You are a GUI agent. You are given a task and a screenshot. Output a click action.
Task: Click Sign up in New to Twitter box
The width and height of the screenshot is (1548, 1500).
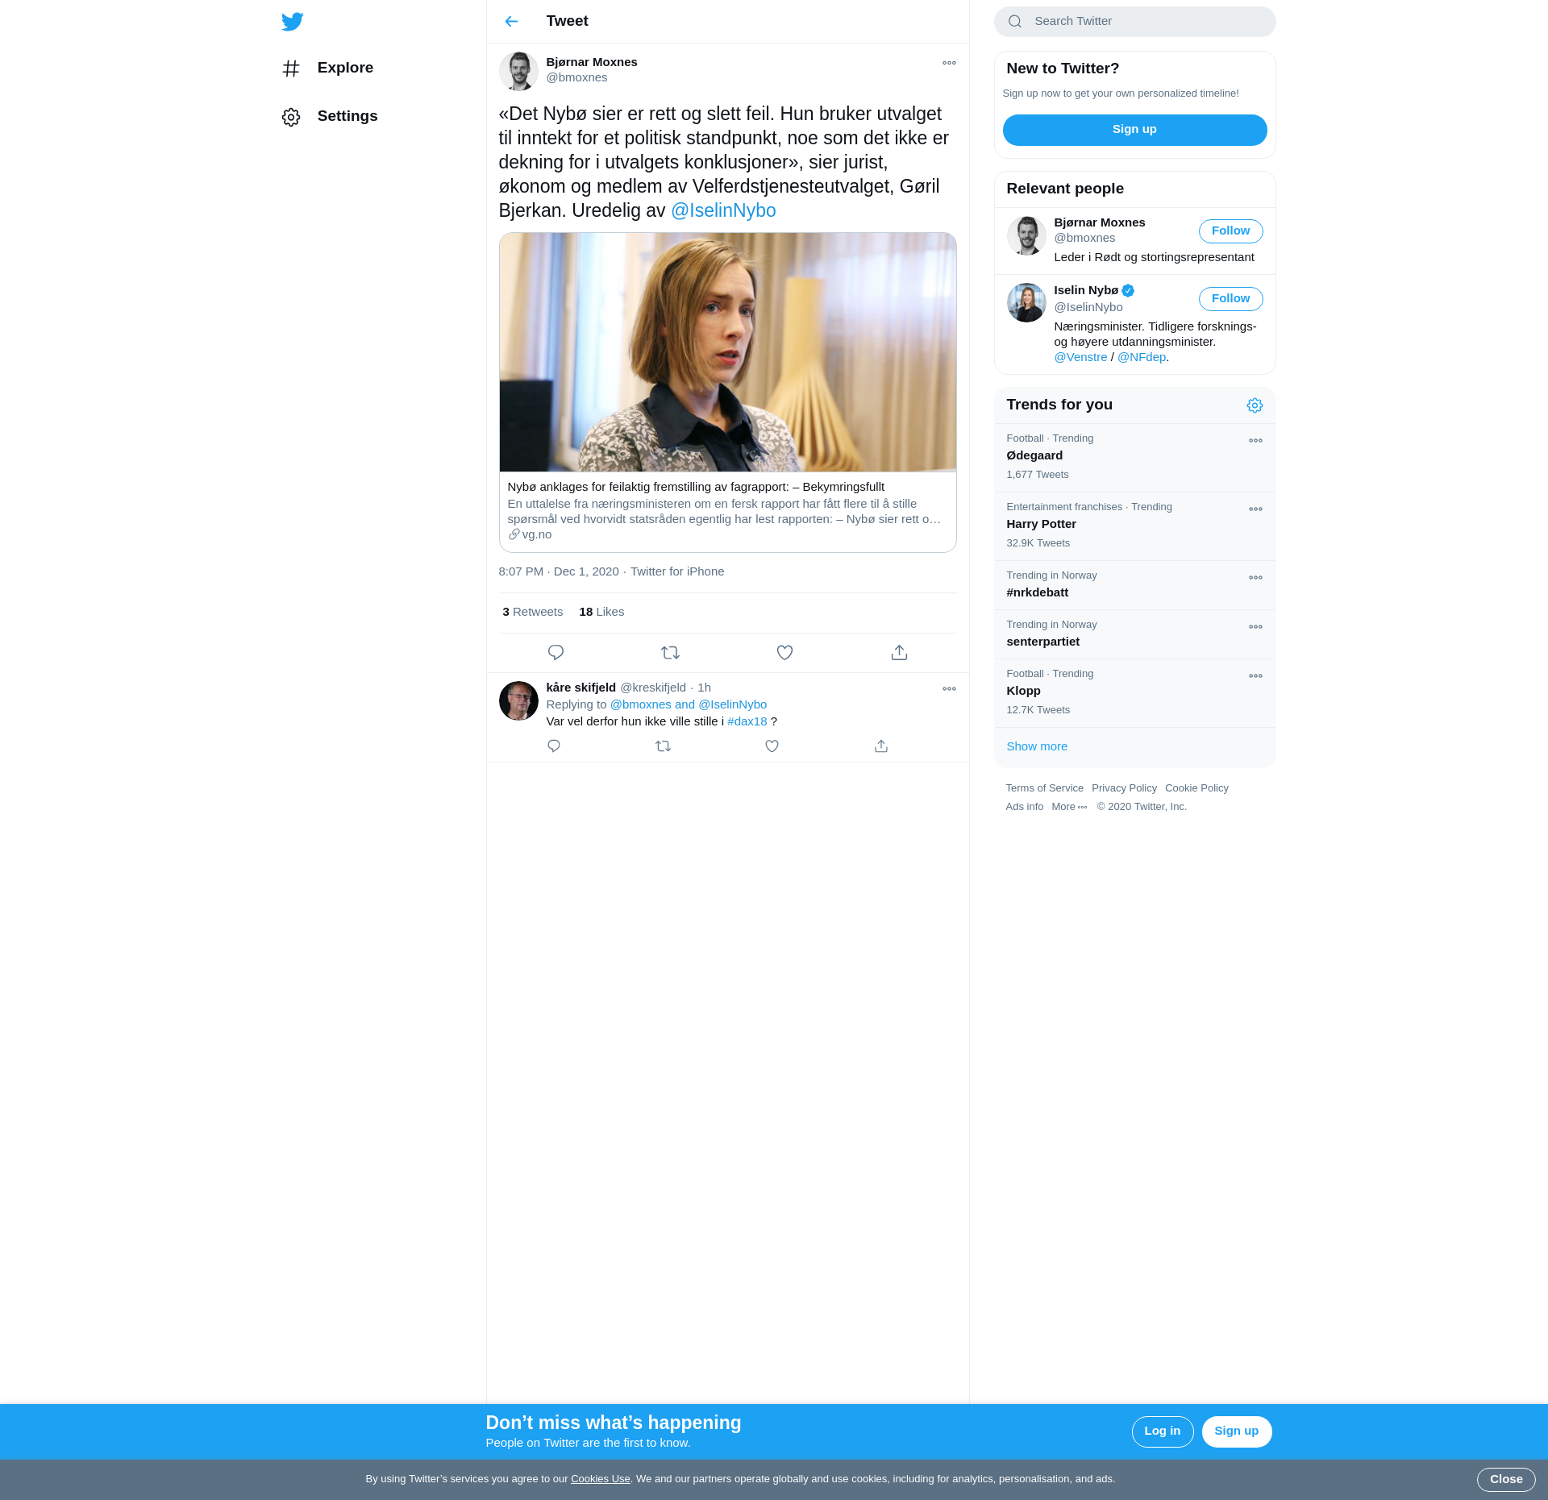point(1134,130)
